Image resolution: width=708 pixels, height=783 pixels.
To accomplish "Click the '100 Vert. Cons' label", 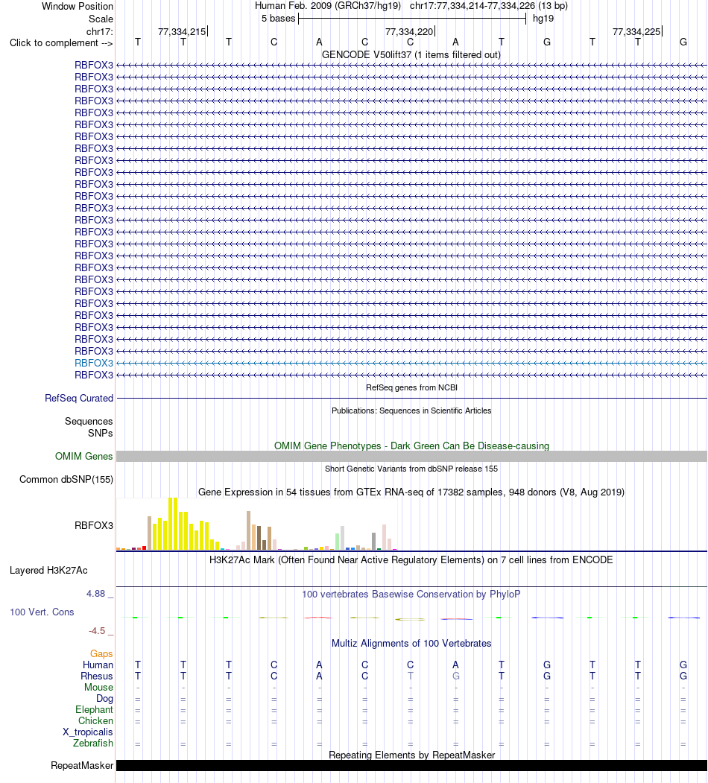I will coord(42,612).
